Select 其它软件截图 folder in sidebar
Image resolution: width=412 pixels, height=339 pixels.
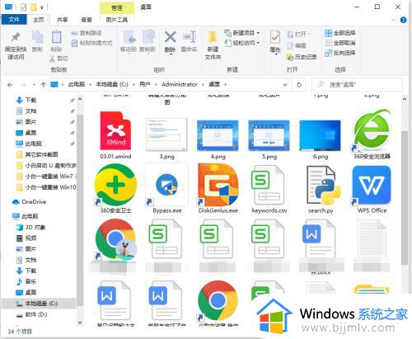(37, 154)
